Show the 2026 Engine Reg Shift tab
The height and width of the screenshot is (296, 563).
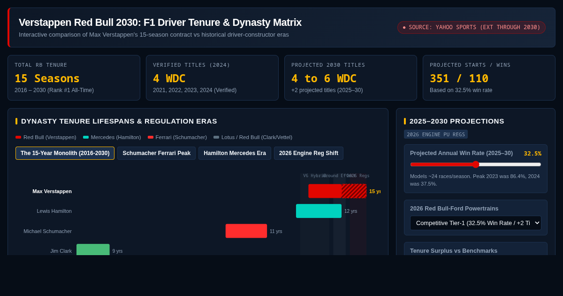point(309,153)
